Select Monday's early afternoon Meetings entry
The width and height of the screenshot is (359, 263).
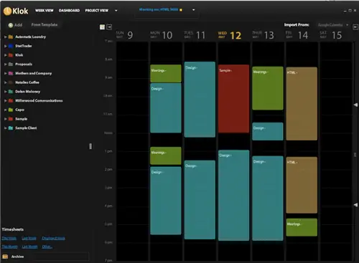[166, 156]
